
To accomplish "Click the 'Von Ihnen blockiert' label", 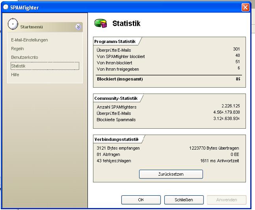I will [x=114, y=63].
